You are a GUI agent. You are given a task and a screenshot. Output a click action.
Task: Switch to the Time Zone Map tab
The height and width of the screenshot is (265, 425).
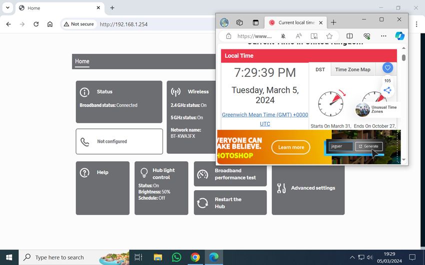point(352,69)
